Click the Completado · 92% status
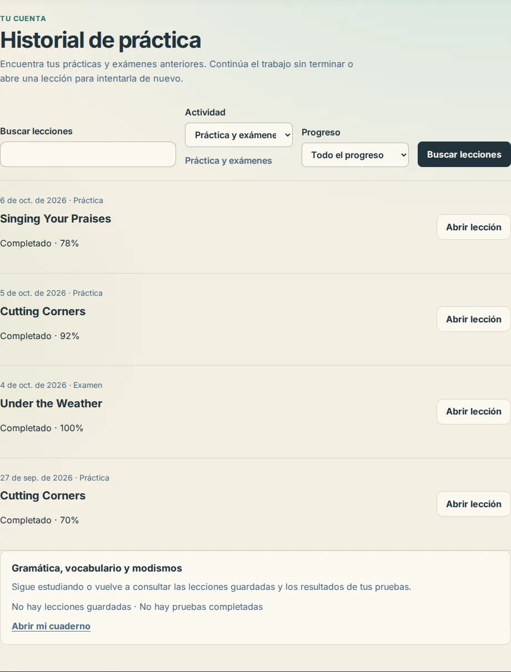This screenshot has width=511, height=672. click(x=40, y=336)
